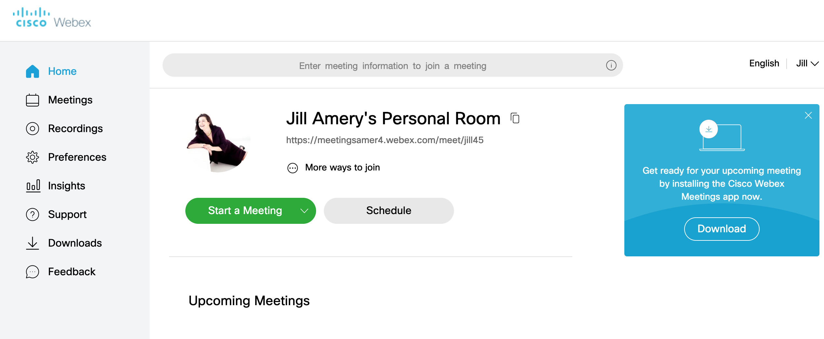This screenshot has width=824, height=339.
Task: Go to the Recordings menu item
Action: (x=75, y=129)
